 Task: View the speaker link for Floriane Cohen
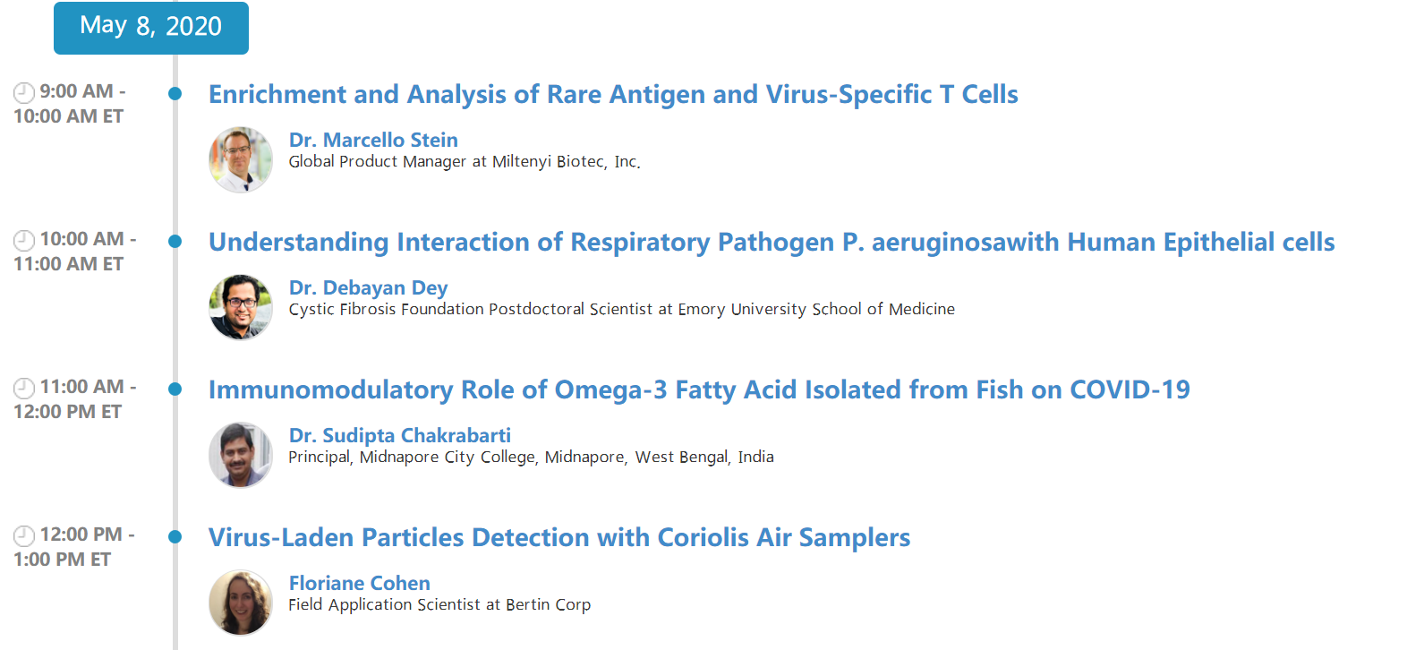pos(359,583)
